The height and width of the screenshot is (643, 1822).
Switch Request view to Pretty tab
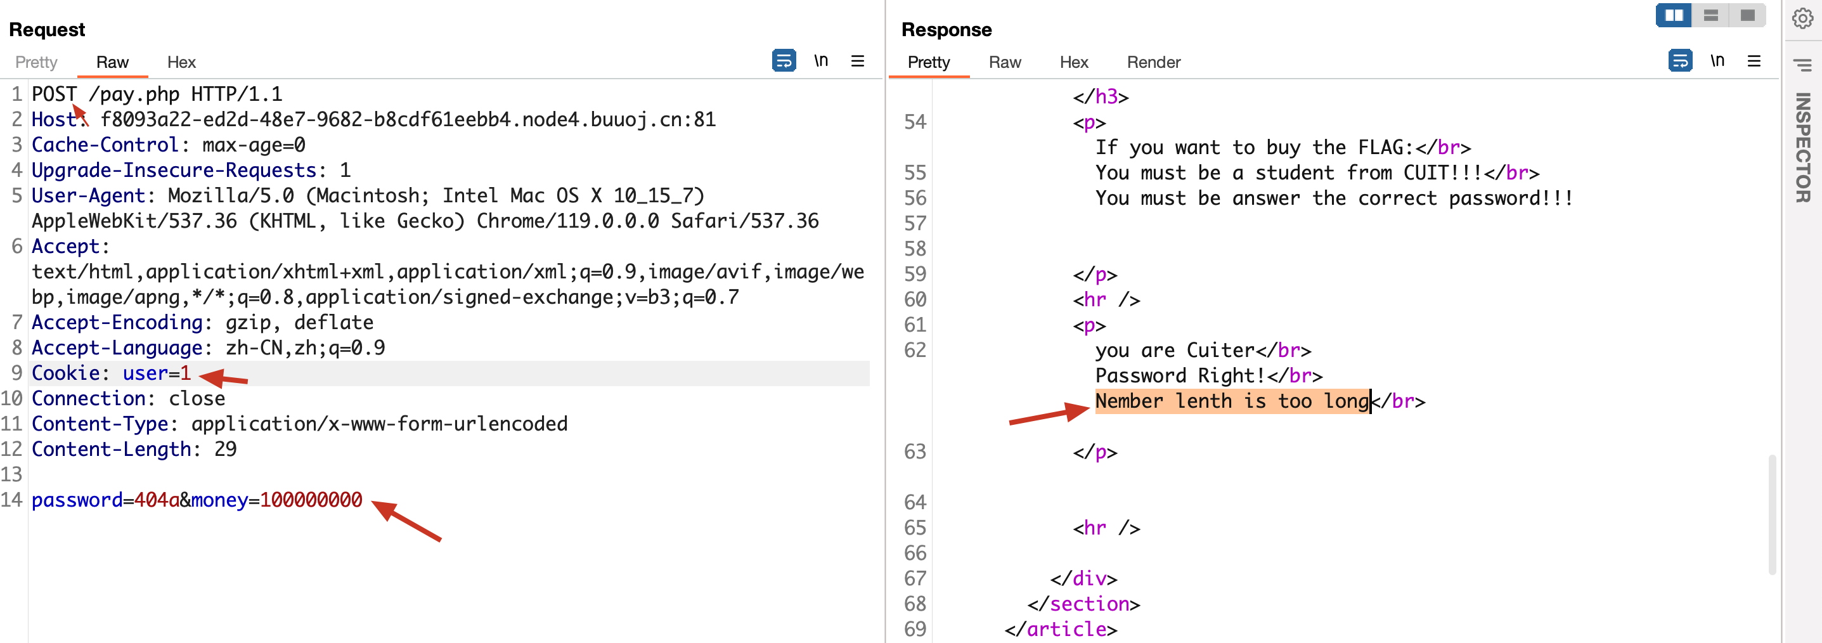36,62
